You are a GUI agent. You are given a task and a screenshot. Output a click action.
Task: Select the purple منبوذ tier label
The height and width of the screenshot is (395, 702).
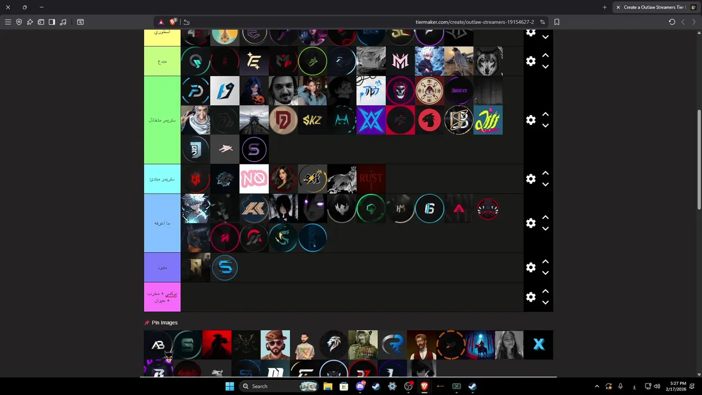click(162, 267)
